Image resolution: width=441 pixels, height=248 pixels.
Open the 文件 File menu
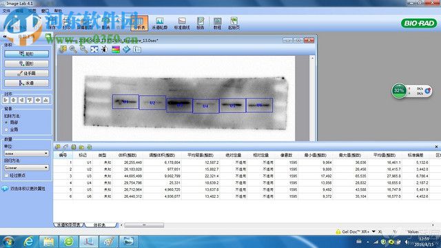(6, 11)
